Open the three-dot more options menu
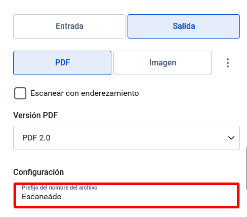This screenshot has width=247, height=217. click(x=228, y=63)
